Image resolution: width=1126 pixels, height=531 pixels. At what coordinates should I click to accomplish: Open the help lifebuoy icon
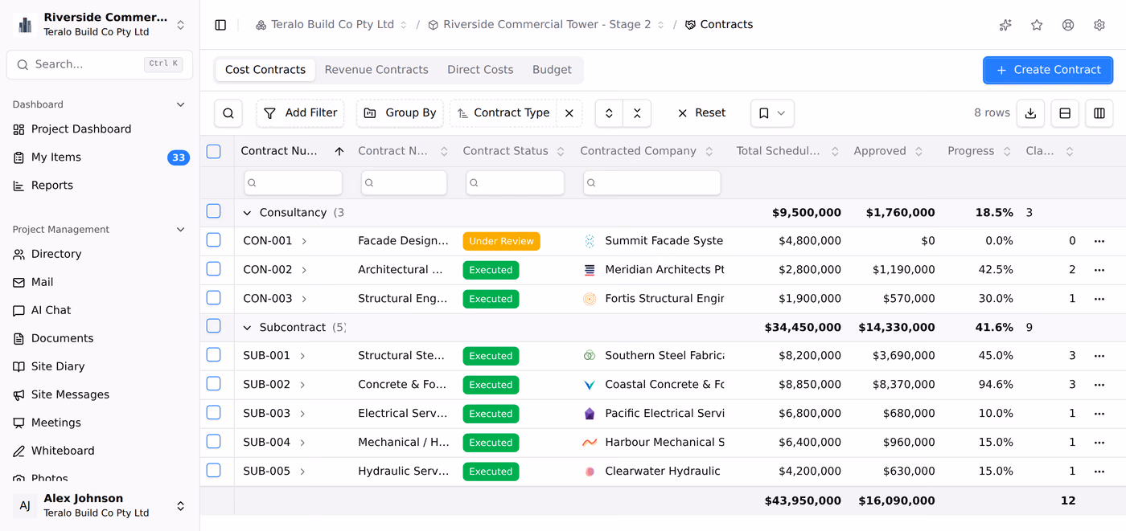click(x=1068, y=25)
